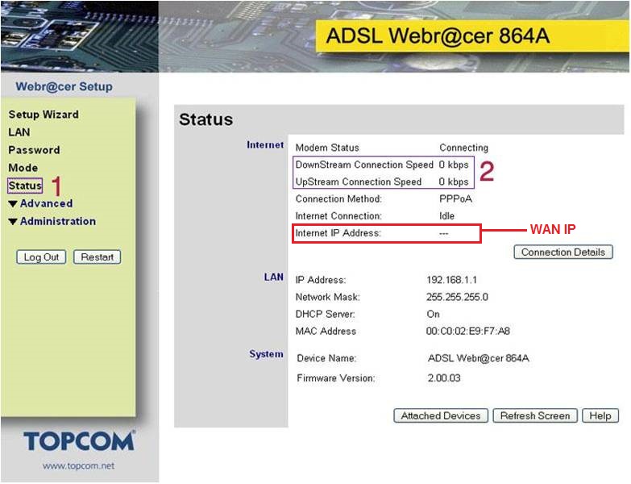The height and width of the screenshot is (484, 631).
Task: Click the System section heading
Action: 266,354
